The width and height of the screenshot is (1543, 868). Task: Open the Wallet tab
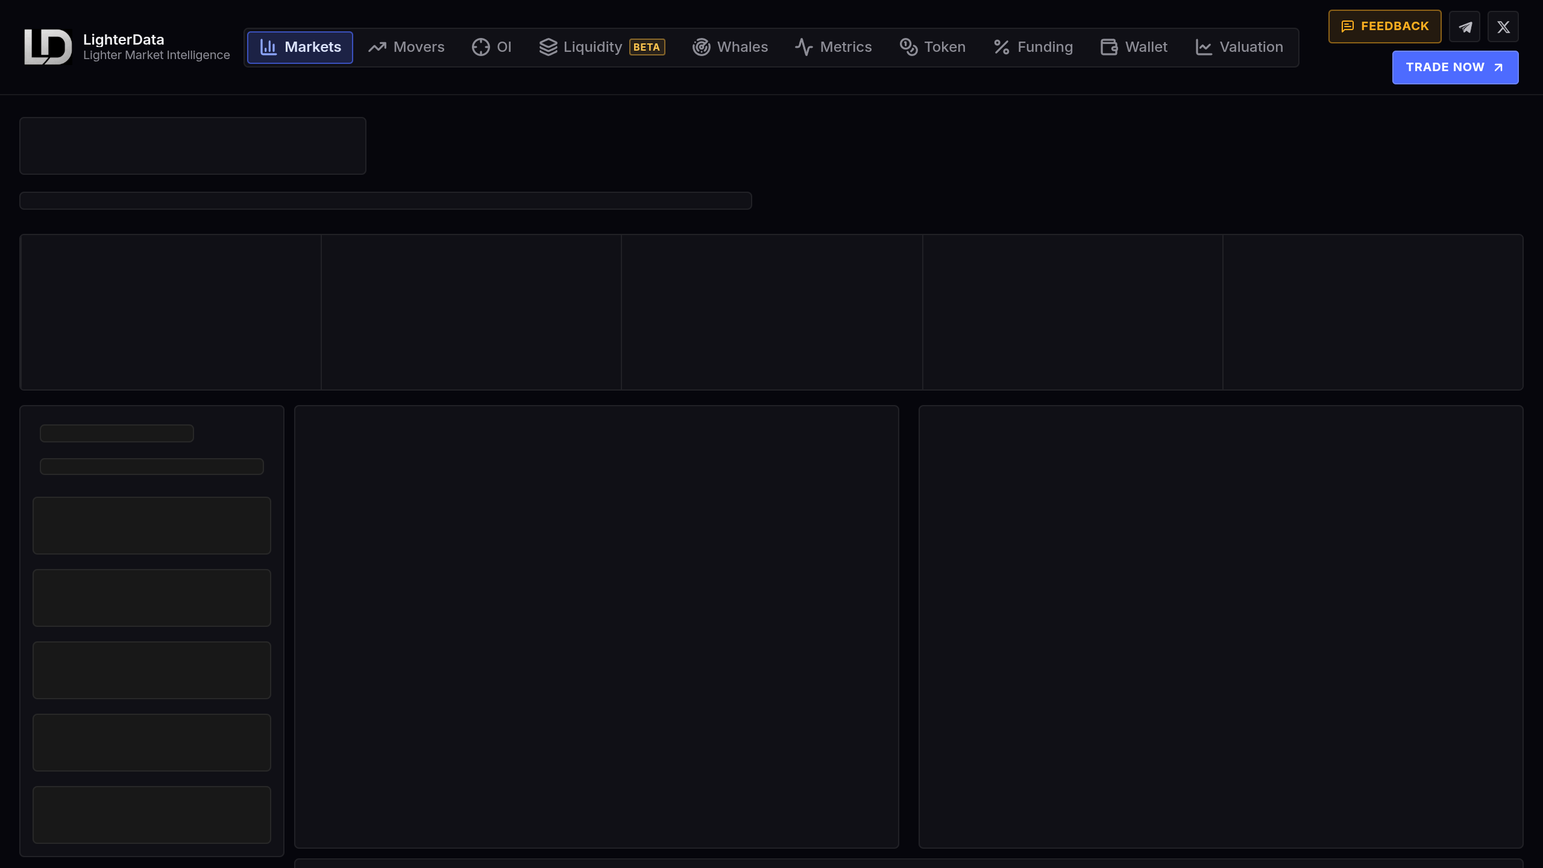tap(1134, 47)
